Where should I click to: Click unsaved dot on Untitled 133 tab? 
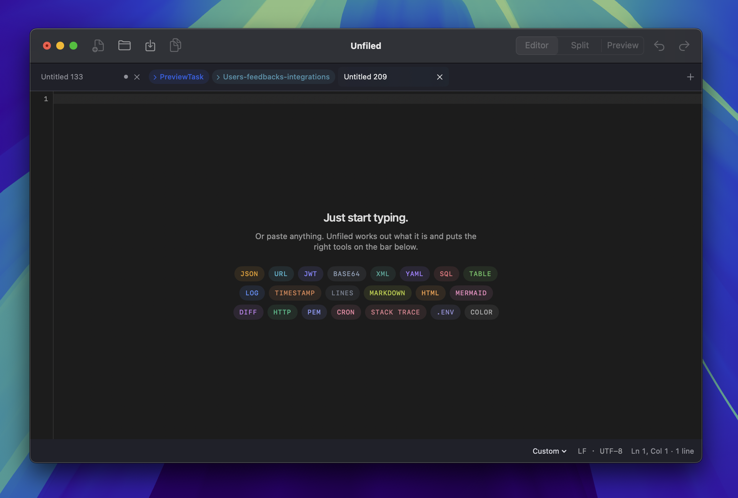pyautogui.click(x=126, y=77)
